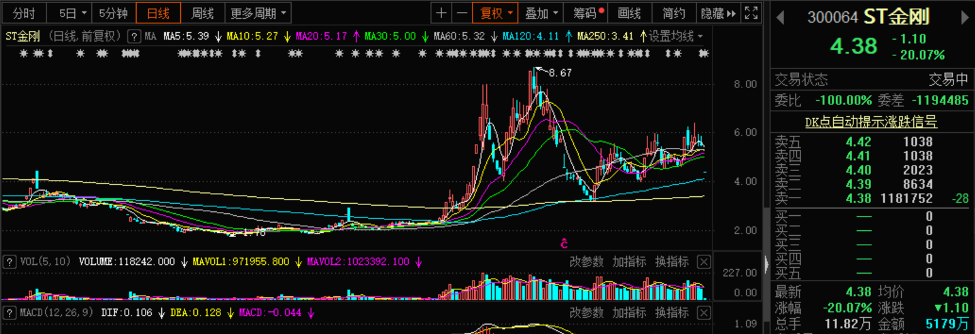Click the 委差 -1194485 value
Screen dimensions: 975x334
[x=940, y=101]
